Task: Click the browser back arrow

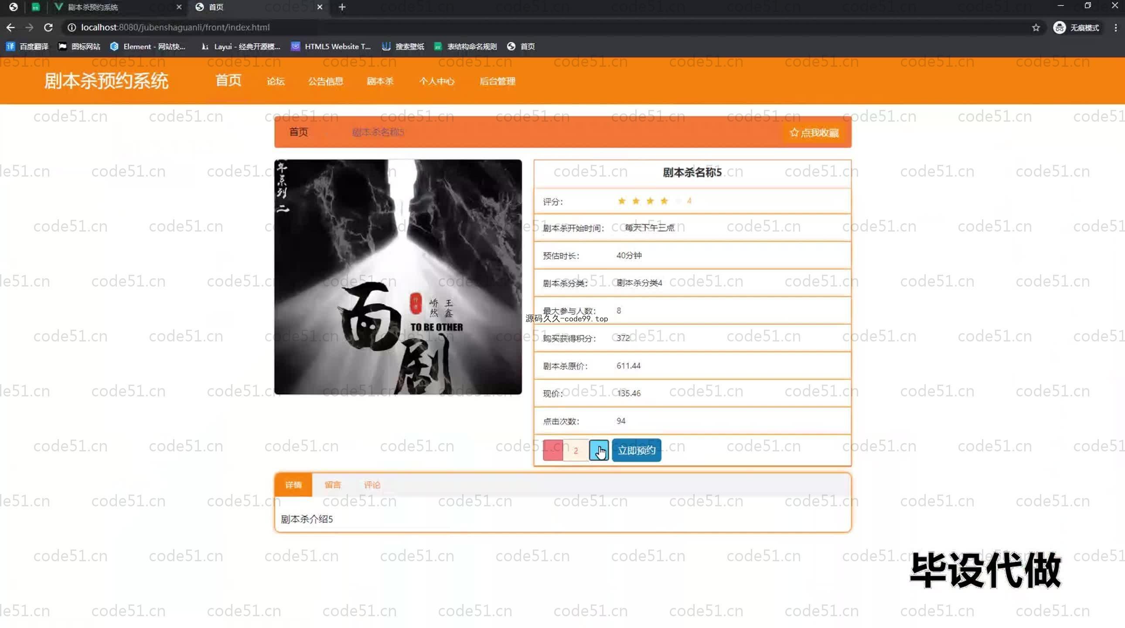Action: pyautogui.click(x=10, y=27)
